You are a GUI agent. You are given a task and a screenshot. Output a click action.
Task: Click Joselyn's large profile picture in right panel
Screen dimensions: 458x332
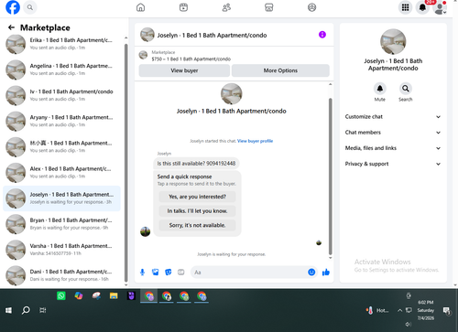(x=393, y=42)
